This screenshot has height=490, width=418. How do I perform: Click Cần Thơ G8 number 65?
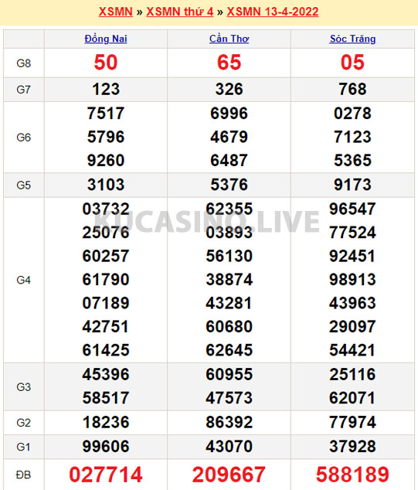229,62
